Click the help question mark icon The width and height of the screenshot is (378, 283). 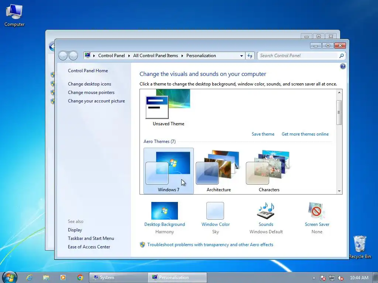click(343, 66)
